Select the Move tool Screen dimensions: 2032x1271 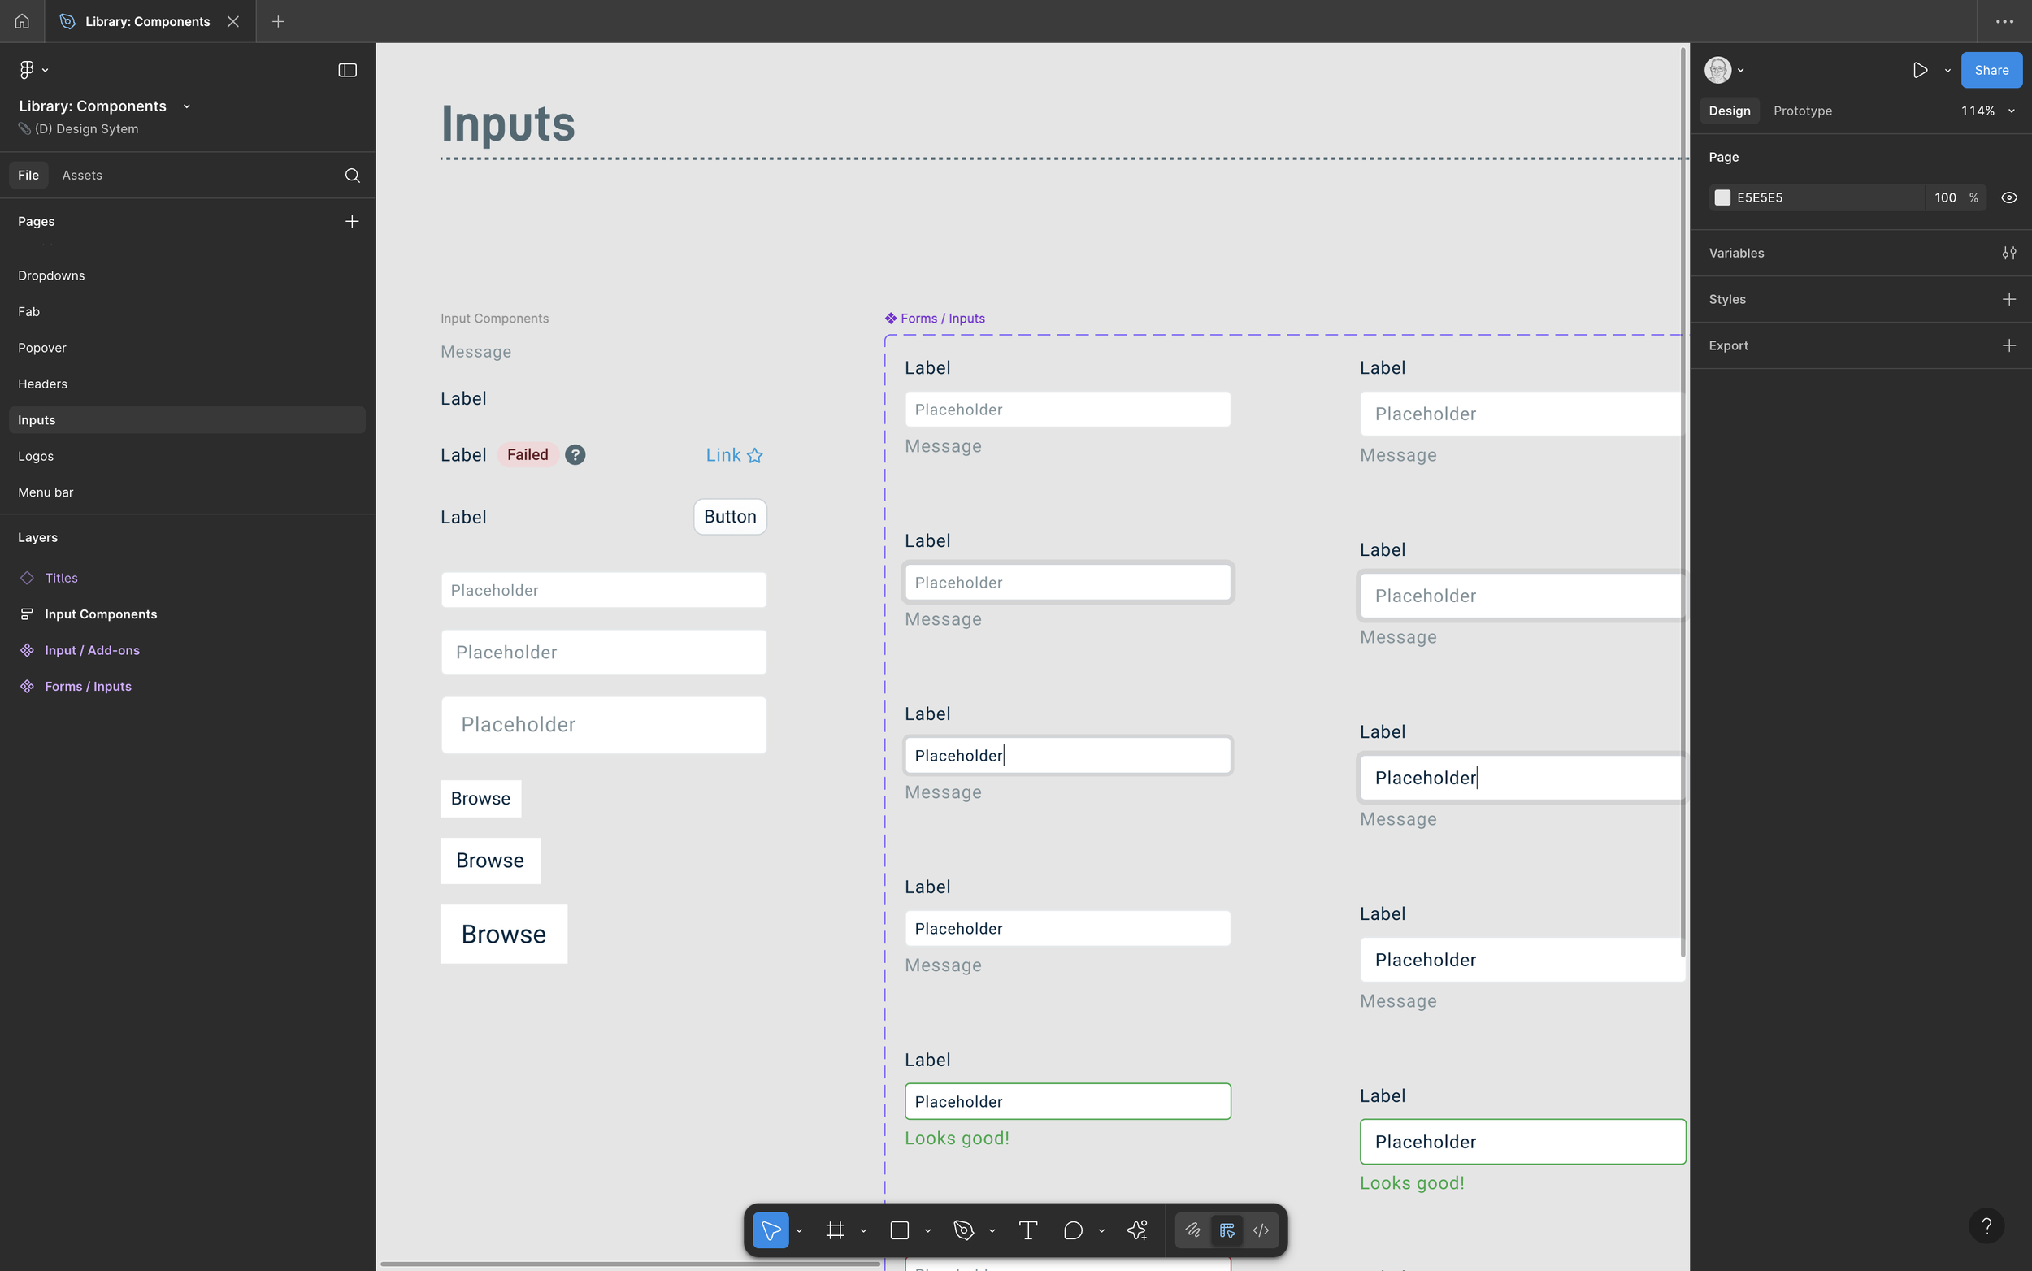771,1229
